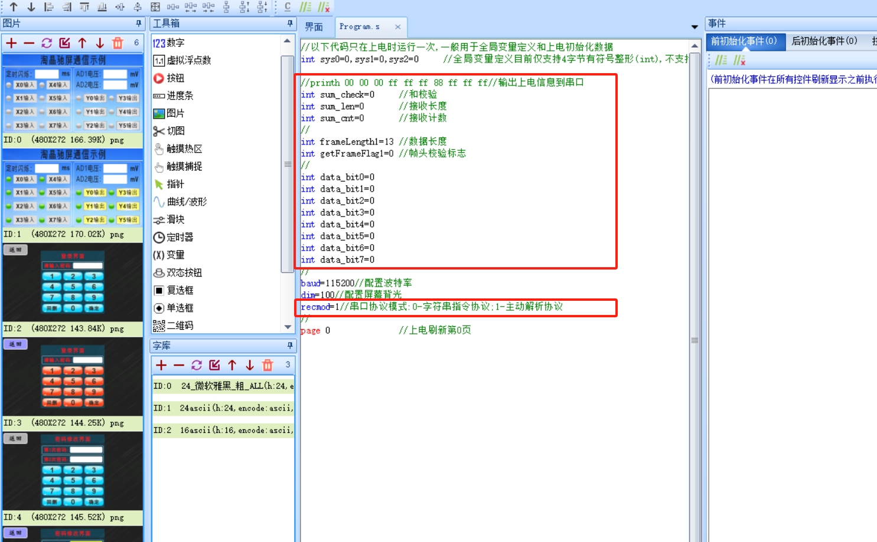This screenshot has height=542, width=877.
Task: Select the 复选框 control in toolbox
Action: (x=173, y=290)
